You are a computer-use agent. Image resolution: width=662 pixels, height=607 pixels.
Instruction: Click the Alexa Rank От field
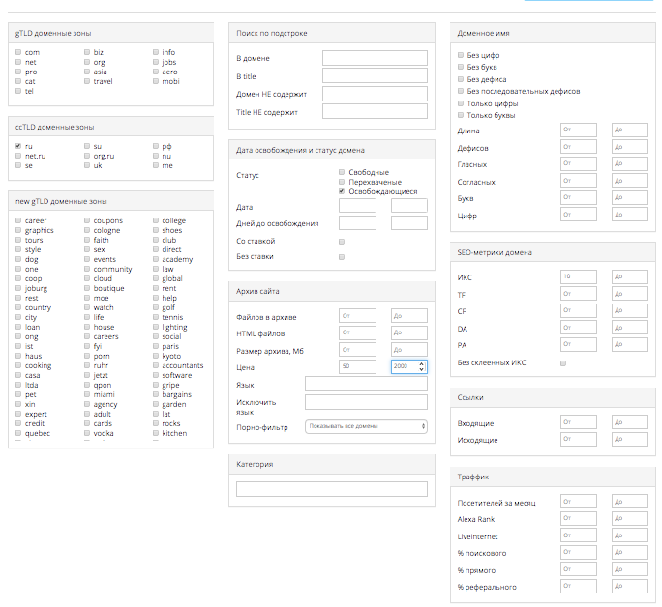click(579, 519)
